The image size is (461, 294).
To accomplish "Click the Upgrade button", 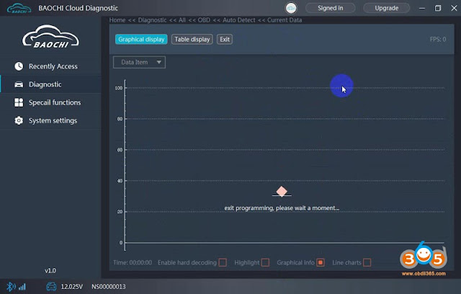I will click(x=387, y=8).
